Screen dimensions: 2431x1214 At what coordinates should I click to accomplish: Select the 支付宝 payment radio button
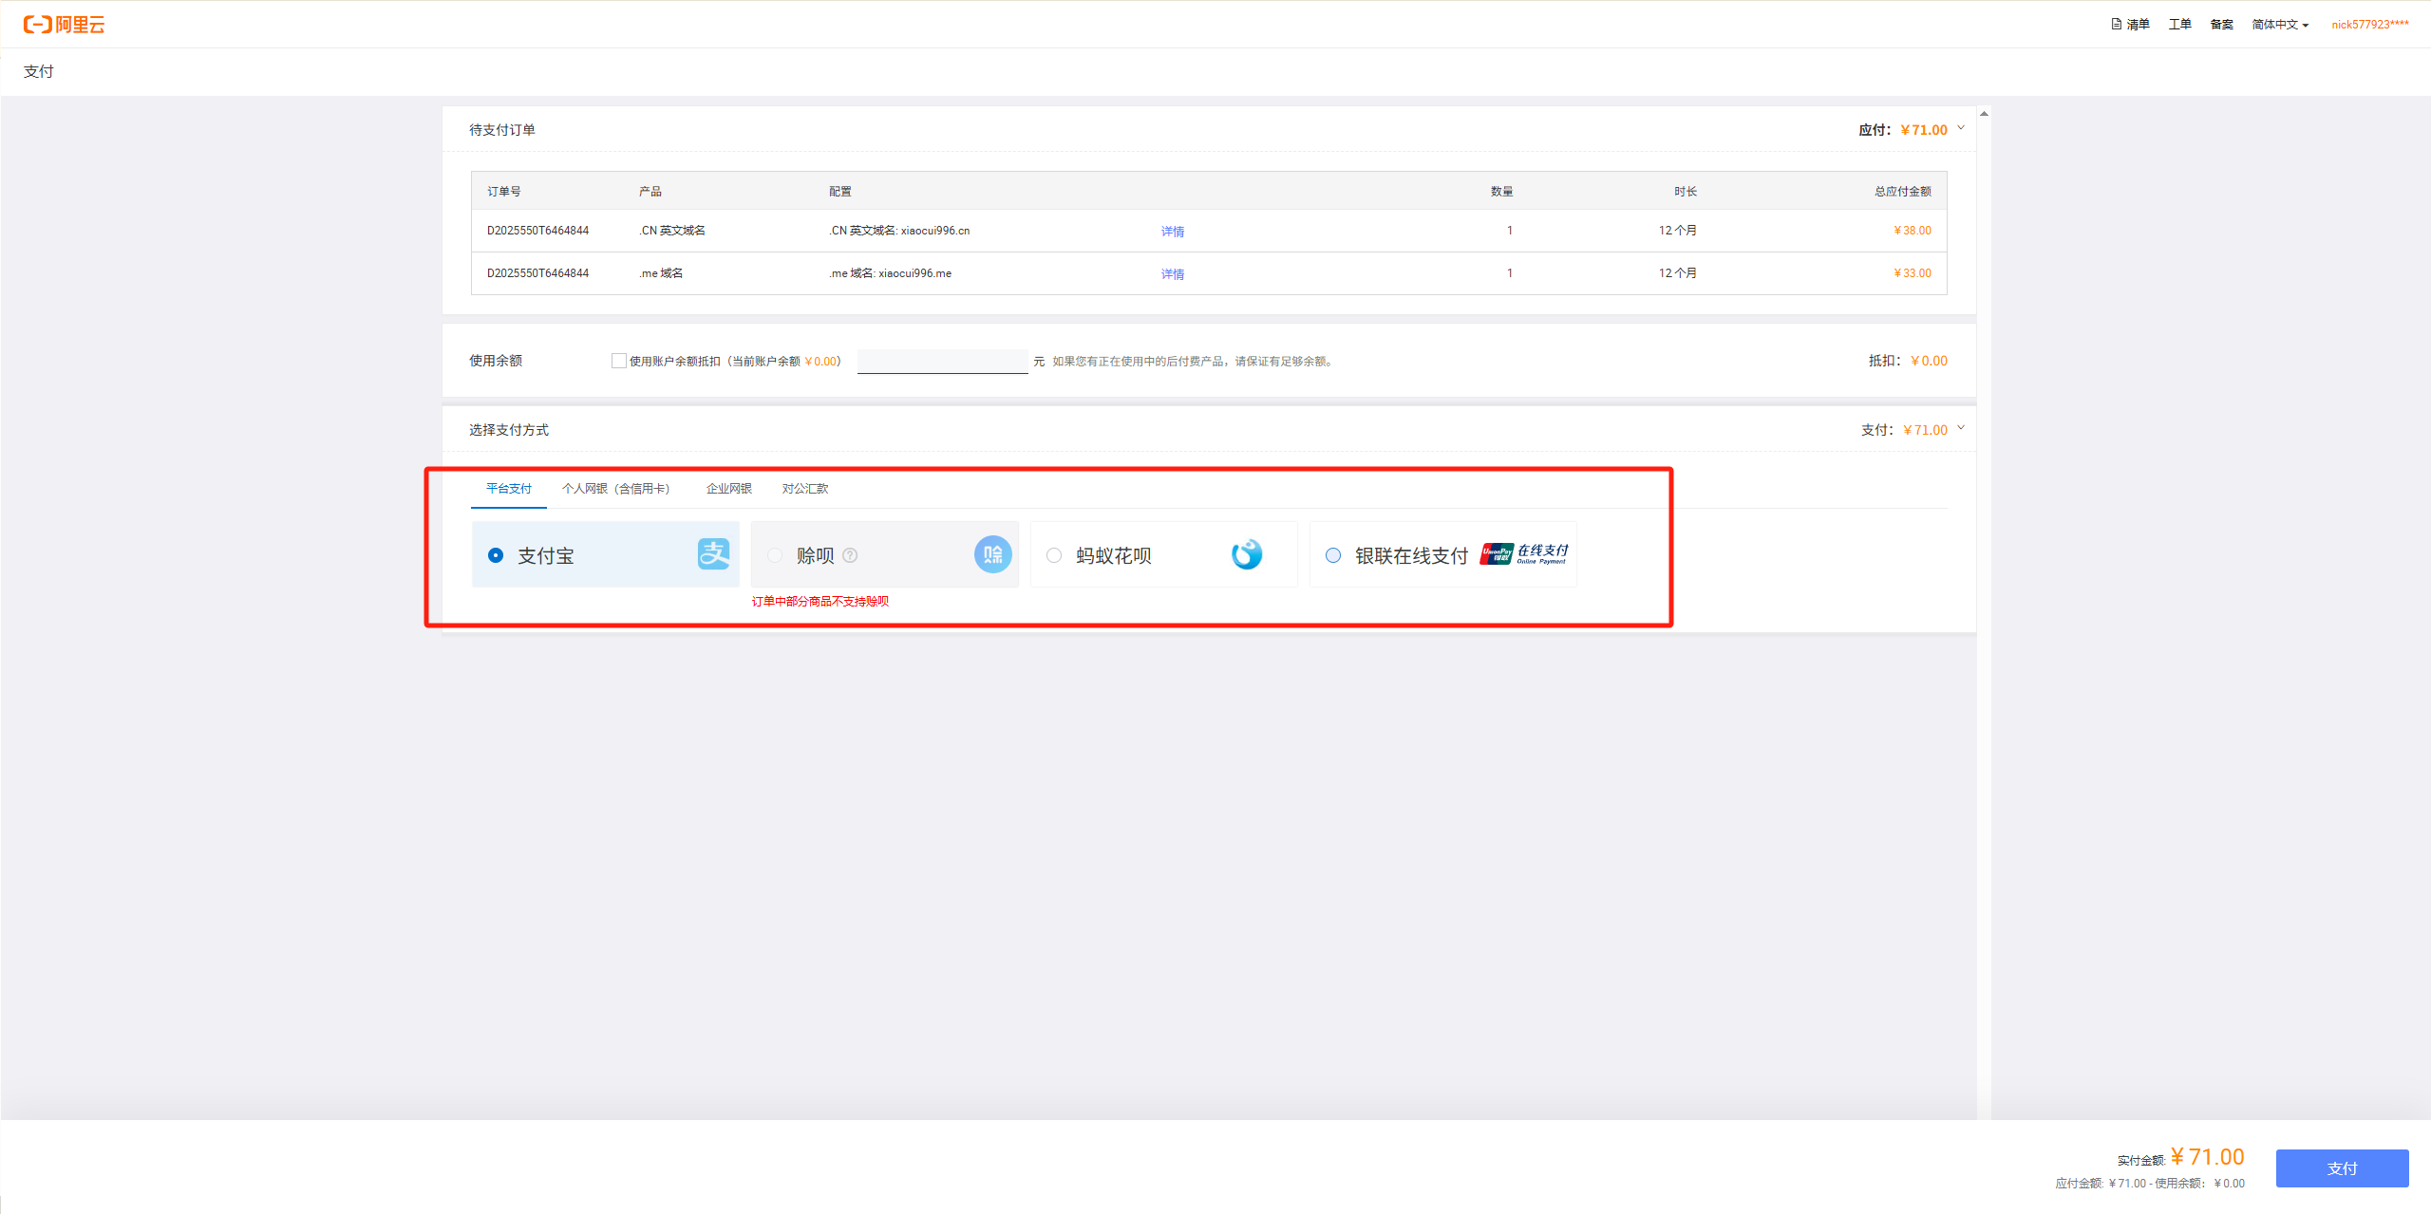pos(495,554)
